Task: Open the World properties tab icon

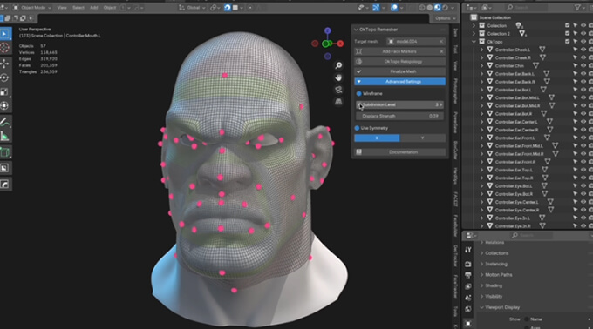Action: point(468,309)
